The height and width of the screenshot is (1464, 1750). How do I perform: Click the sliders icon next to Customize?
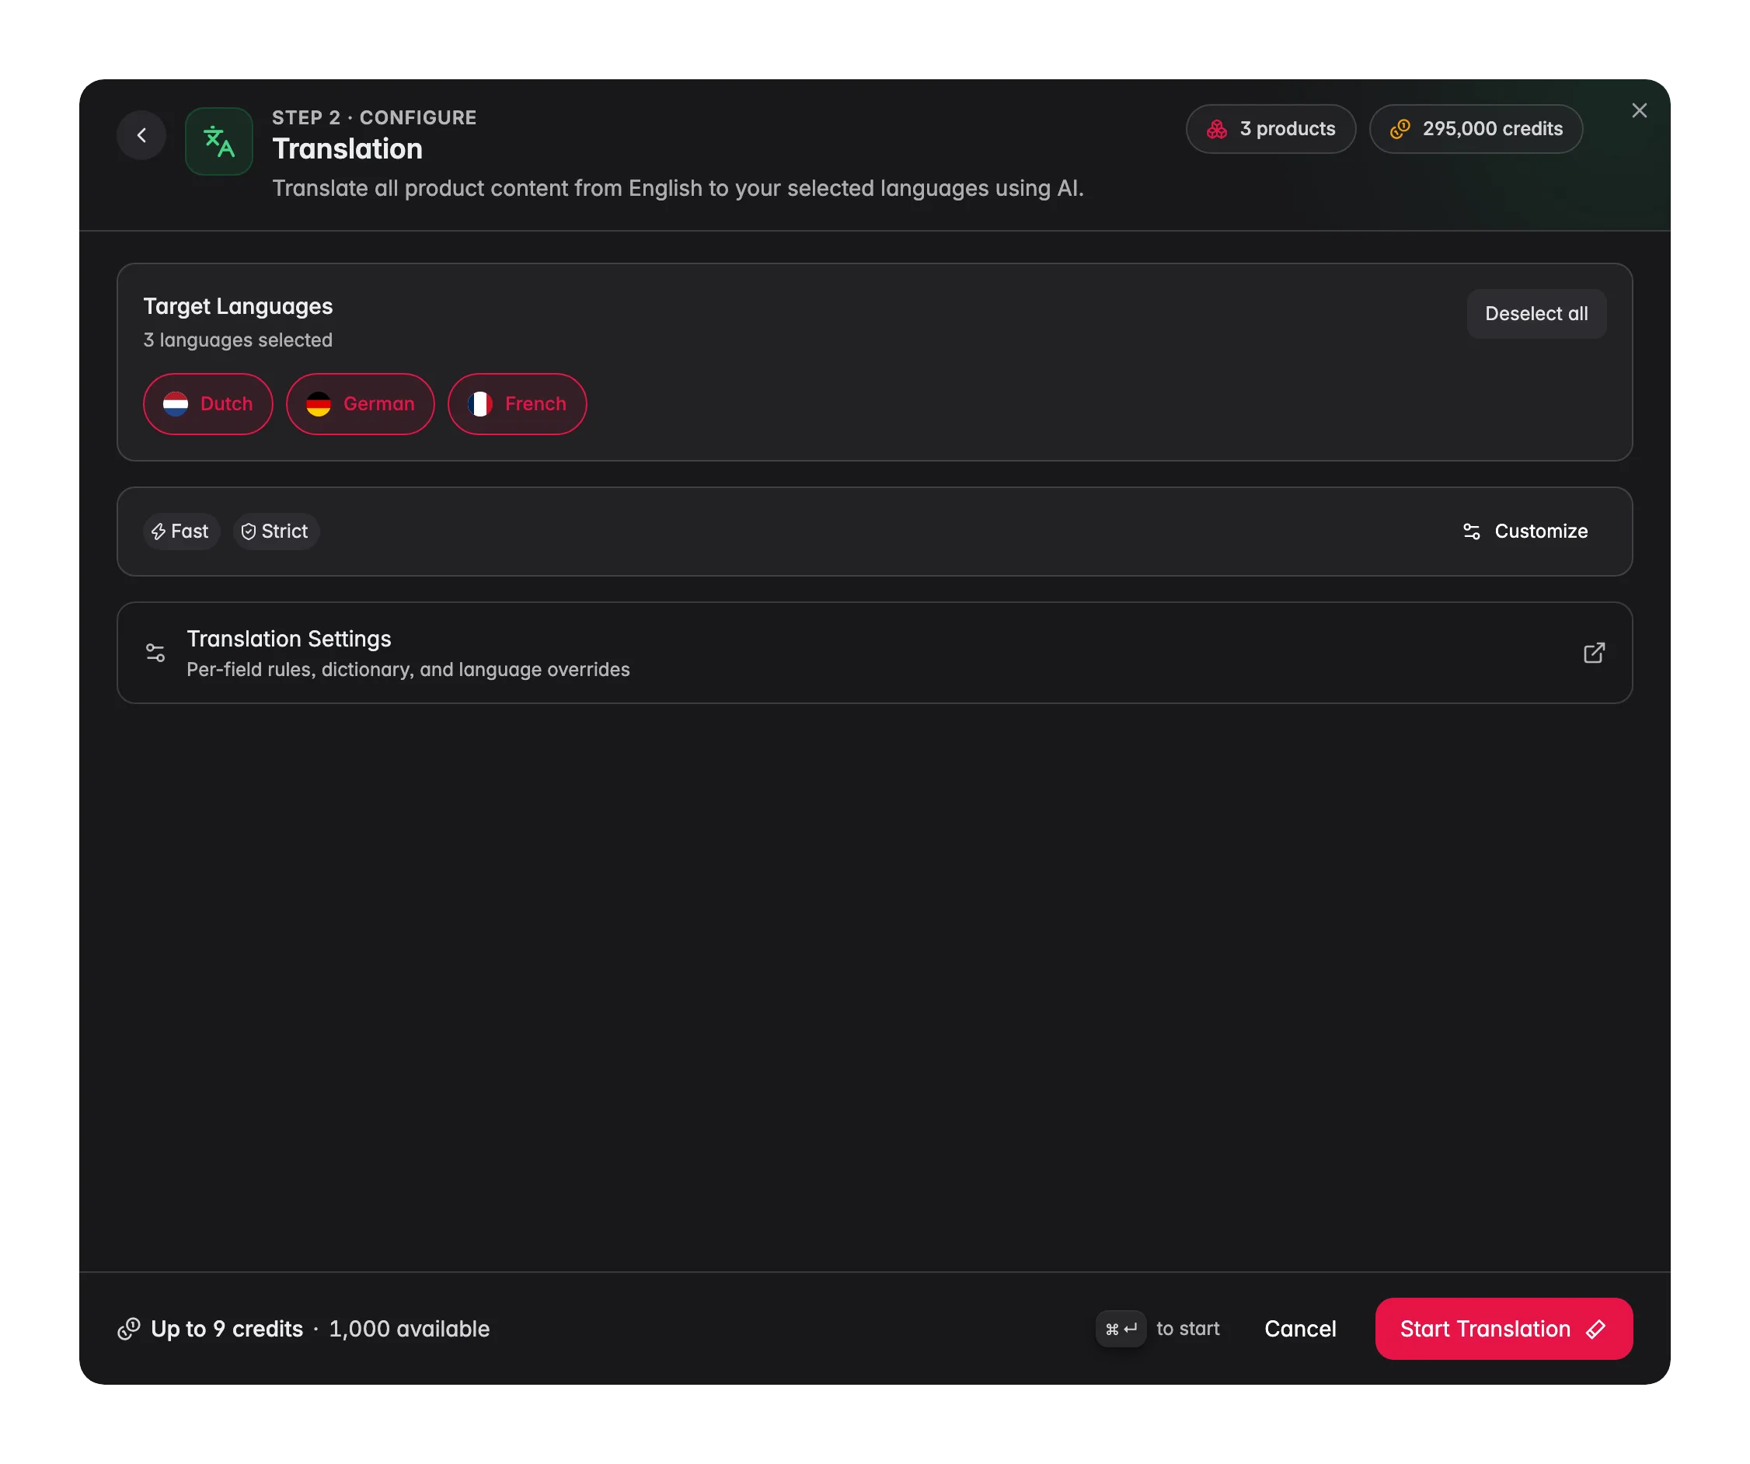1471,532
